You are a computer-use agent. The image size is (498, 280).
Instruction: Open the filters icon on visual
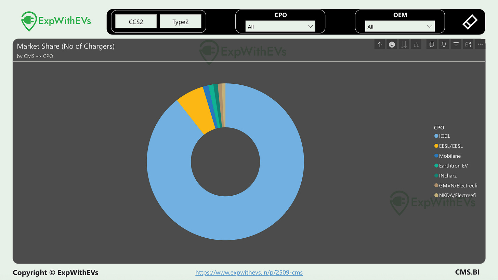click(456, 44)
